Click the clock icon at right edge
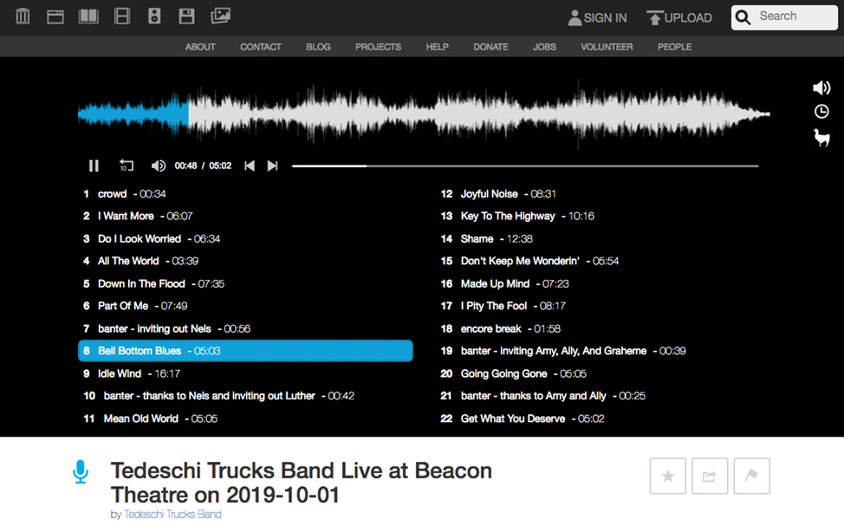The width and height of the screenshot is (844, 532). [x=821, y=112]
